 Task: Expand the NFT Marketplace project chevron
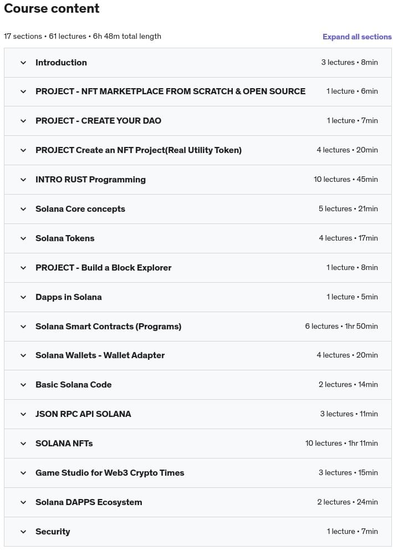pos(23,91)
